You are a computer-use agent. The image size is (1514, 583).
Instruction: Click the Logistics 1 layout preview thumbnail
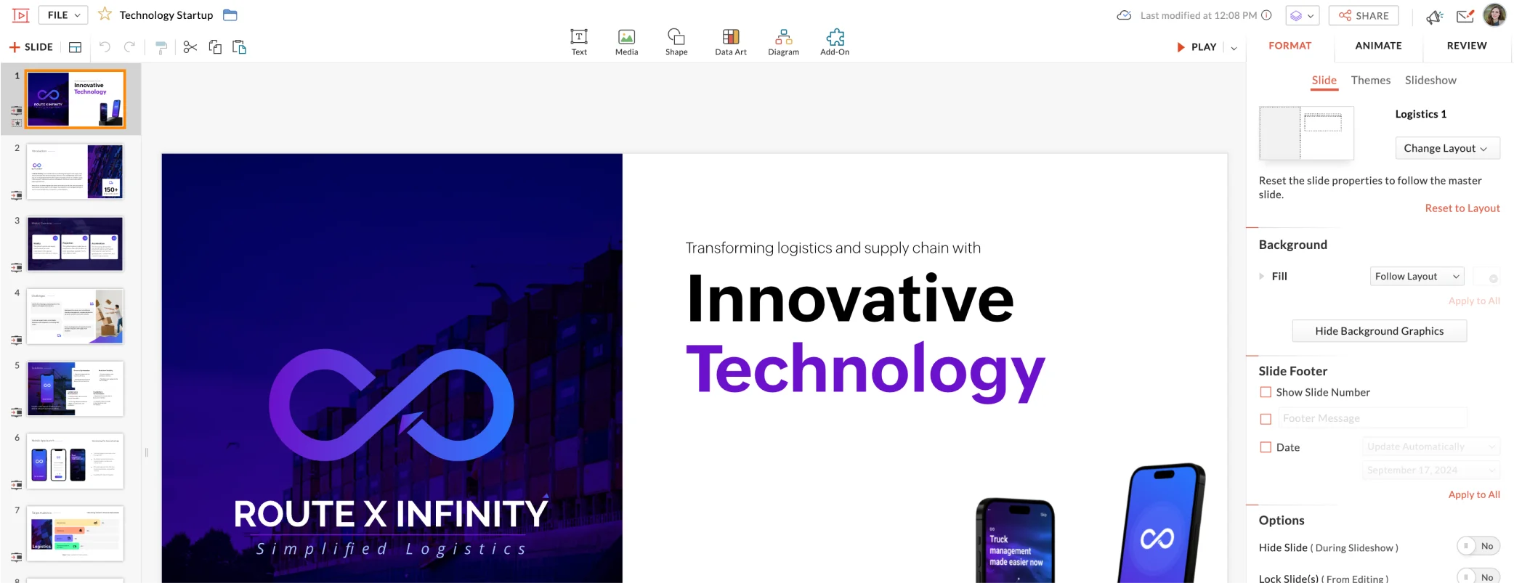point(1306,133)
